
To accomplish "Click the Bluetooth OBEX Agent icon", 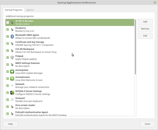I will pos(12,36).
